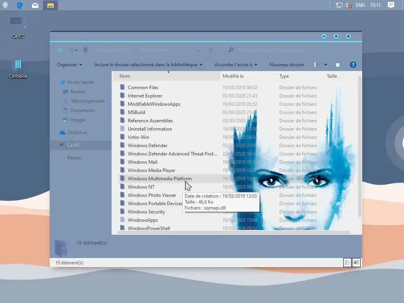This screenshot has height=303, width=404.
Task: Click the refresh icon beside address bar
Action: click(x=211, y=50)
